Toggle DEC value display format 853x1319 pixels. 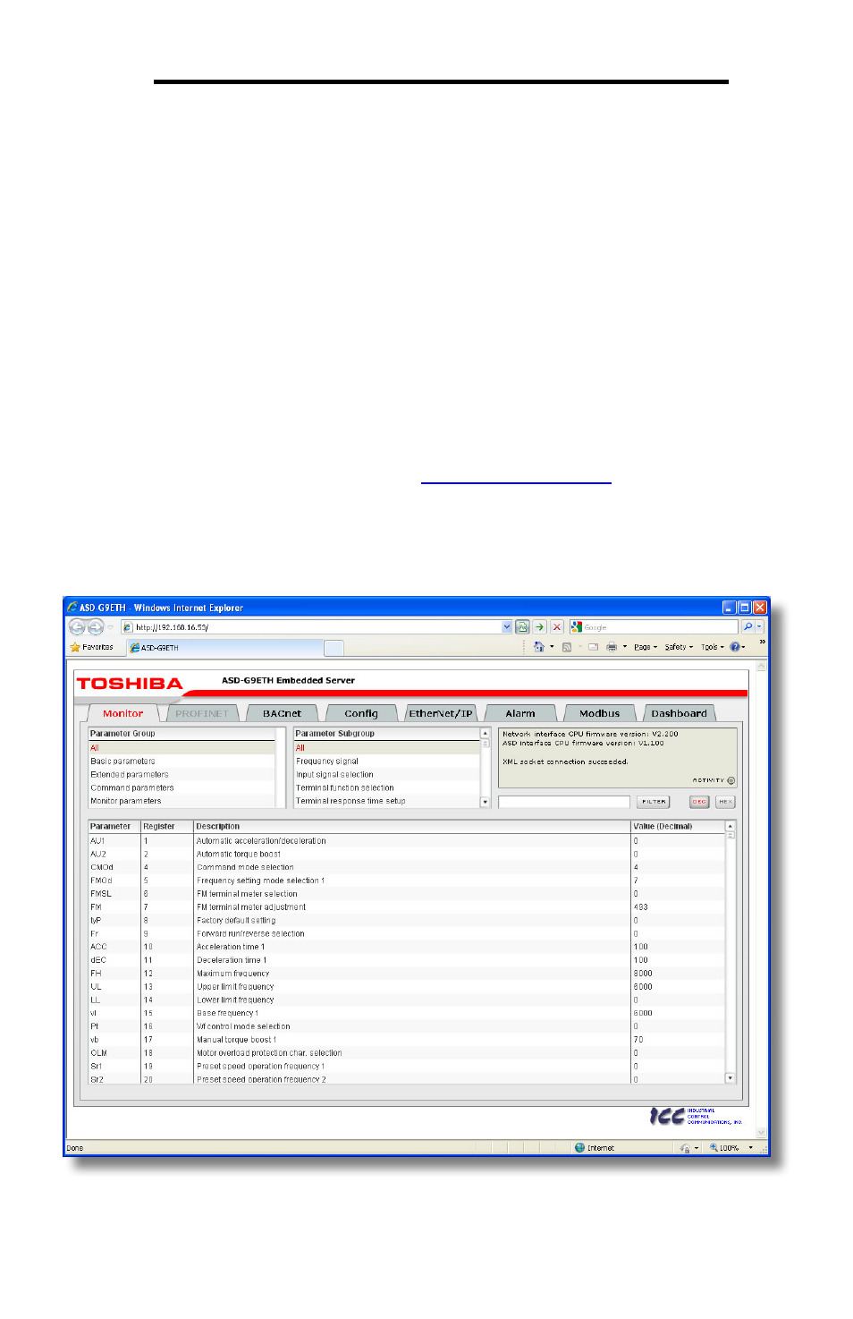coord(699,802)
